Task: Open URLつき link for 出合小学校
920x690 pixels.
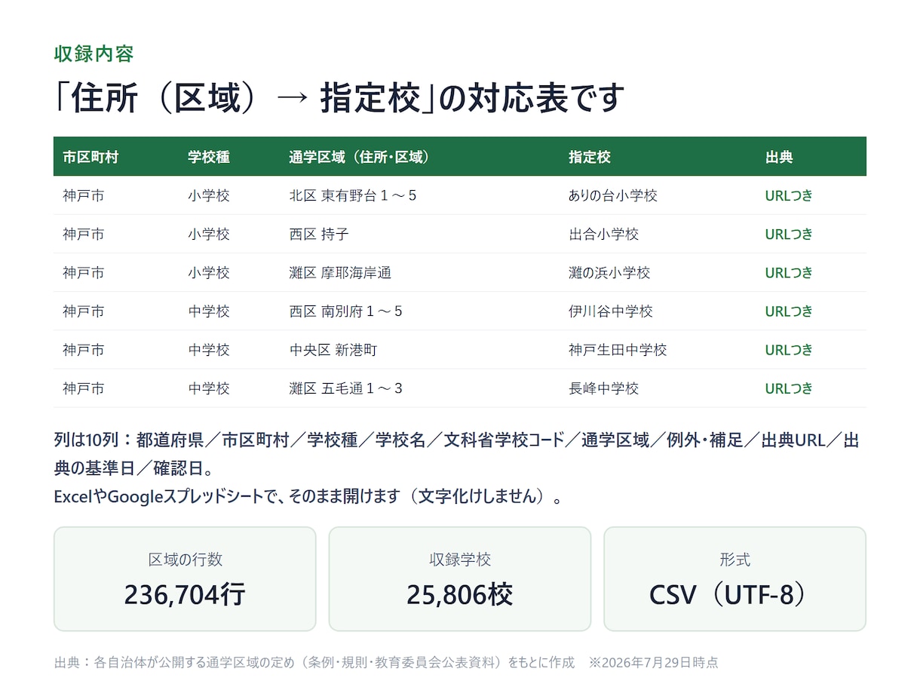Action: pyautogui.click(x=789, y=234)
